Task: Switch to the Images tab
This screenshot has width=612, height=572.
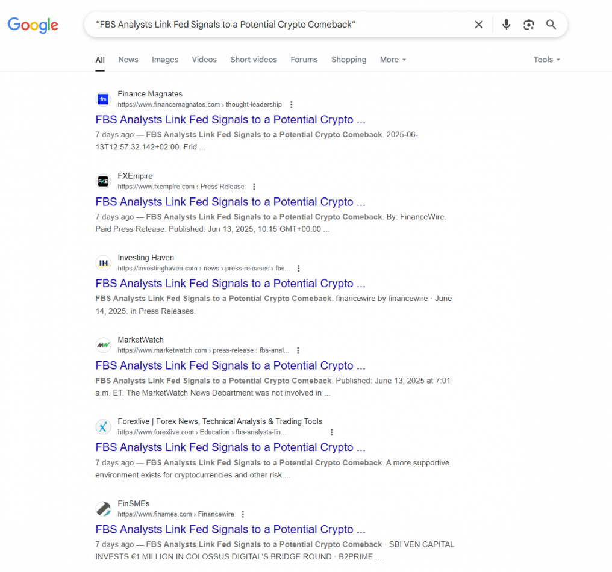Action: point(165,60)
